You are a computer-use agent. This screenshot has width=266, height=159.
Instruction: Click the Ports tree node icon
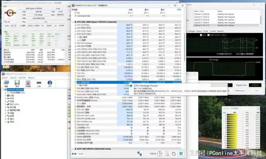[x=8, y=119]
